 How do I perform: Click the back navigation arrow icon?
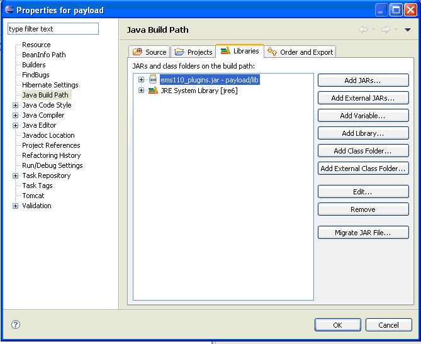click(x=363, y=30)
